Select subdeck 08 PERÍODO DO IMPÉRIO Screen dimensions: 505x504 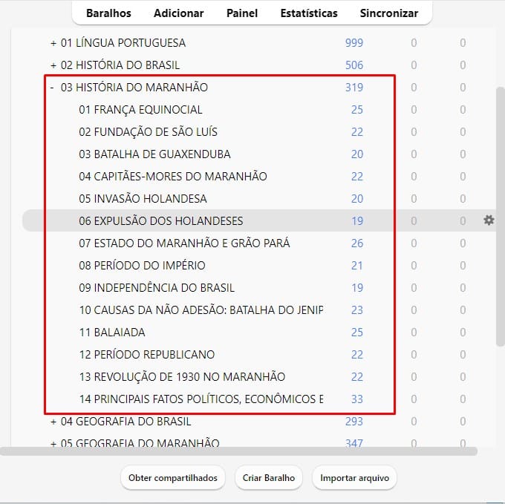pyautogui.click(x=142, y=265)
